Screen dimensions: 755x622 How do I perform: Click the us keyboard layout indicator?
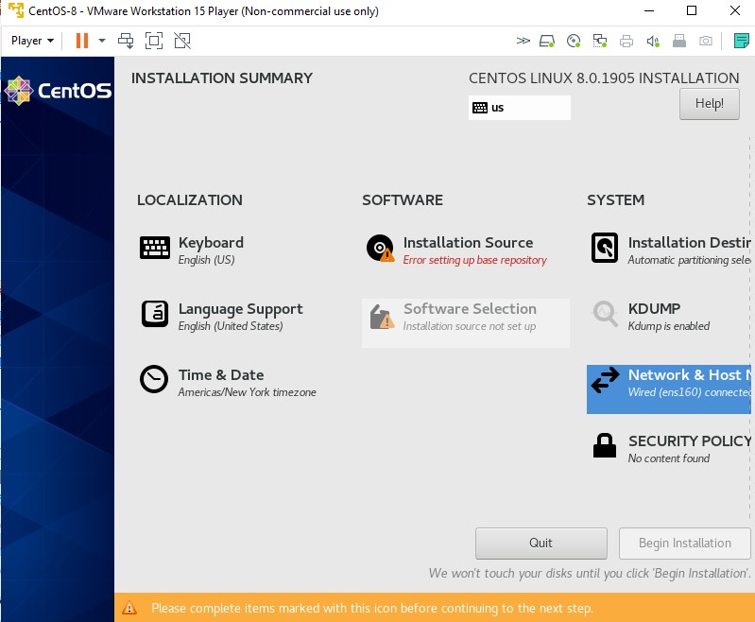[x=520, y=108]
